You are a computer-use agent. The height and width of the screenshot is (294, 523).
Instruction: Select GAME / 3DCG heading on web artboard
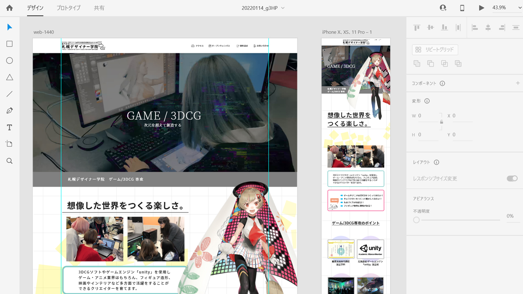pyautogui.click(x=164, y=116)
